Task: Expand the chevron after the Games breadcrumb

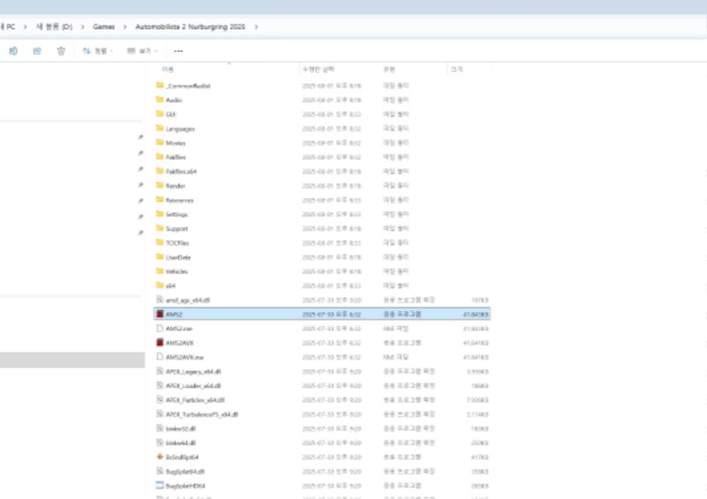Action: (x=125, y=26)
